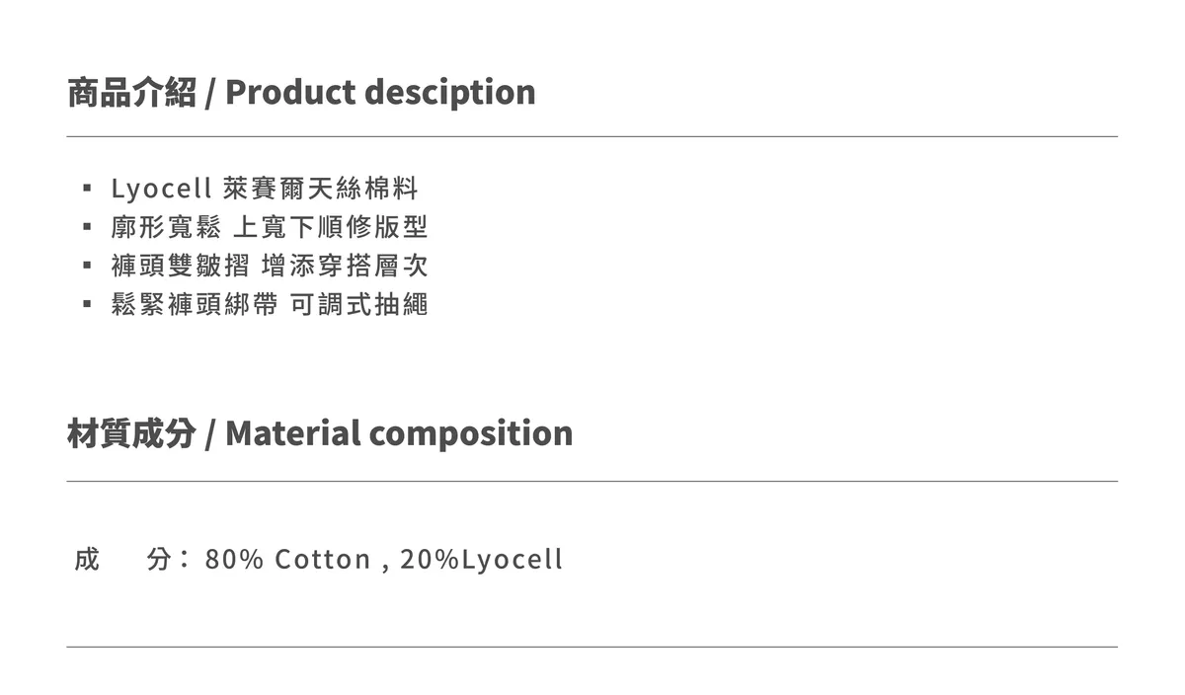Click the "Product desciption" English title
This screenshot has width=1185, height=695.
point(380,92)
